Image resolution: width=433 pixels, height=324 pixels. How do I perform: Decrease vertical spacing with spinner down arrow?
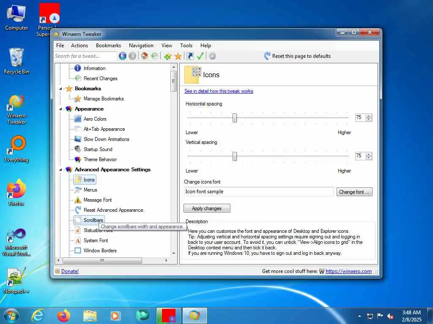(x=369, y=158)
